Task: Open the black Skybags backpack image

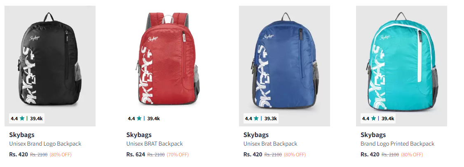Action: point(50,62)
